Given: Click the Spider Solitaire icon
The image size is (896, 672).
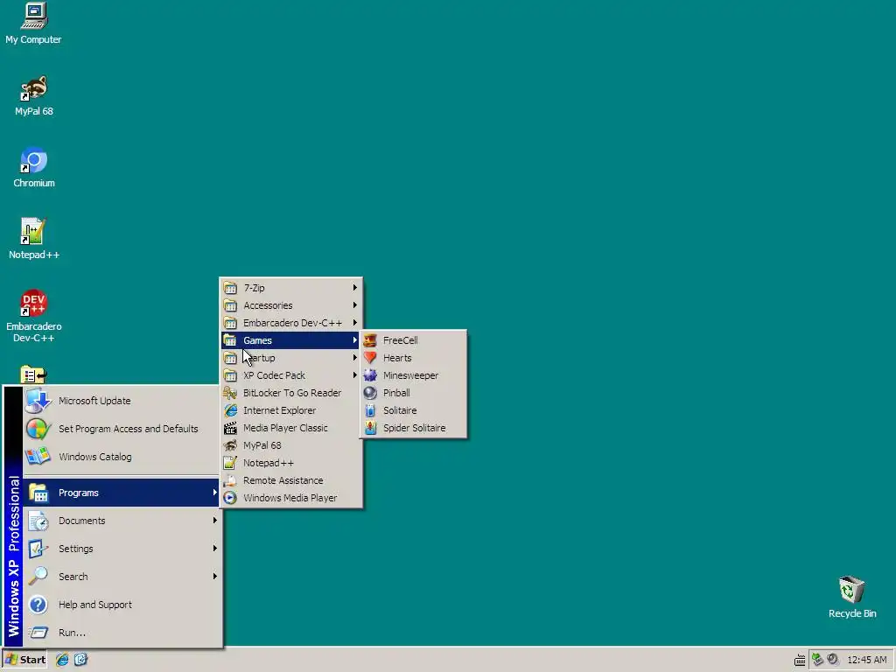Looking at the screenshot, I should pyautogui.click(x=370, y=428).
